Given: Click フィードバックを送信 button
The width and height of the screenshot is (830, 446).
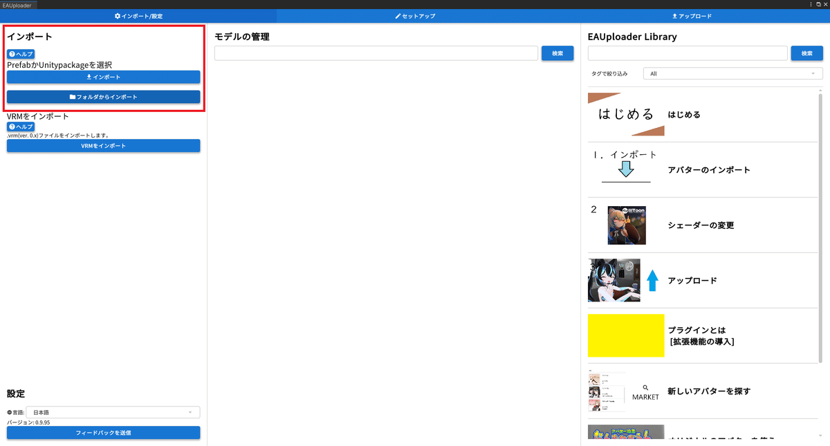Looking at the screenshot, I should 103,433.
